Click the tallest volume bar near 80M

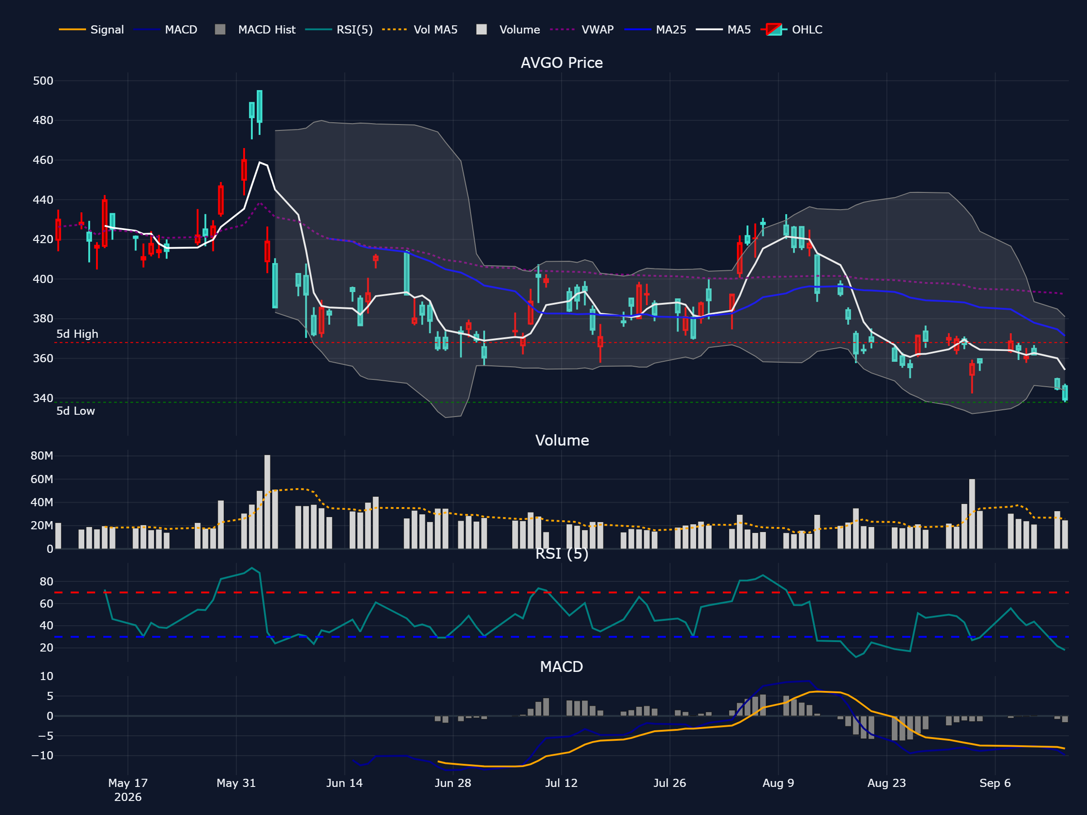(x=267, y=502)
